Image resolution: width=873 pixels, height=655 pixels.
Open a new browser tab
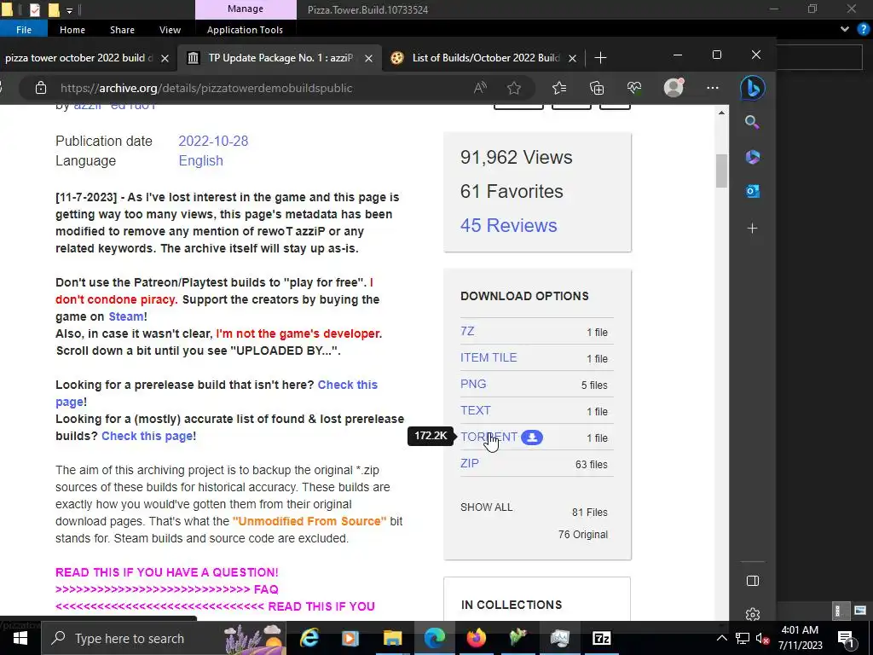[x=600, y=57]
